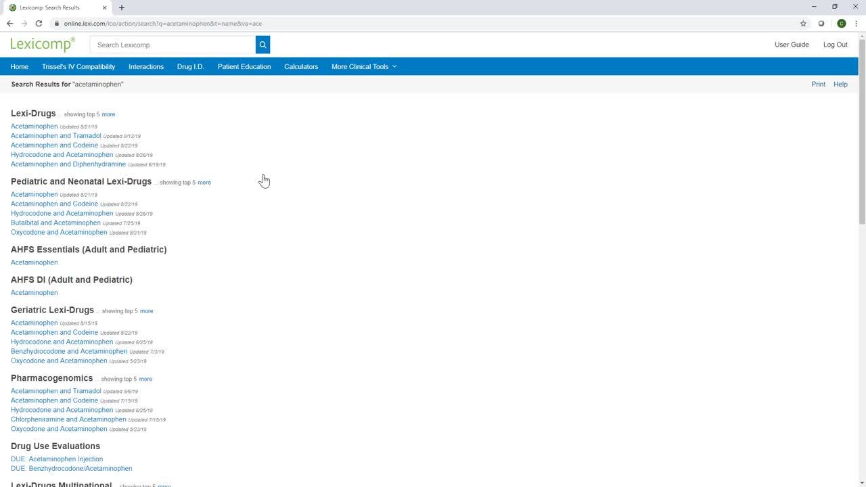Expand the More Clinical Tools dropdown
Image resolution: width=866 pixels, height=487 pixels.
click(x=364, y=66)
